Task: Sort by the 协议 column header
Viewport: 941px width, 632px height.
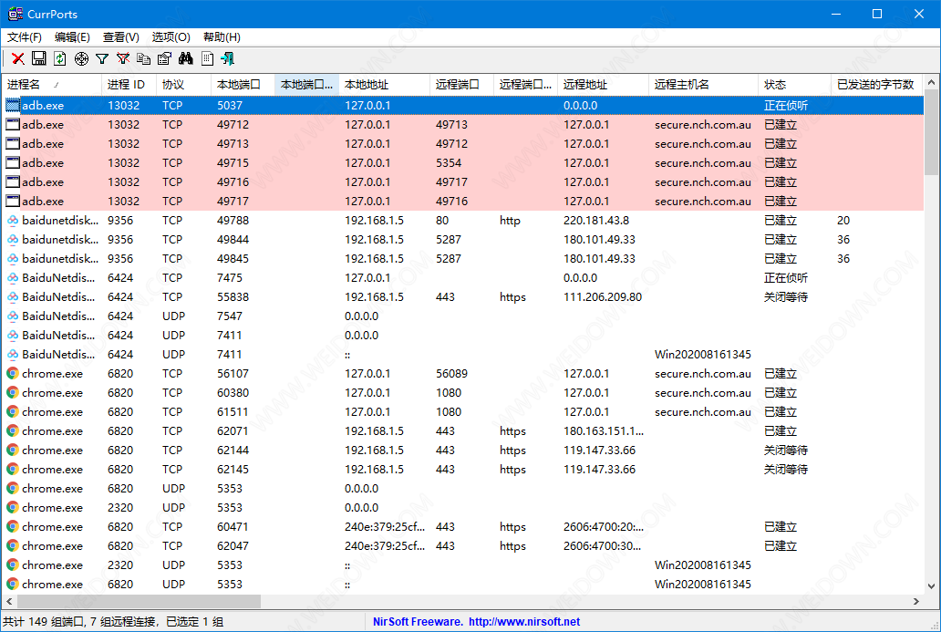Action: tap(183, 85)
